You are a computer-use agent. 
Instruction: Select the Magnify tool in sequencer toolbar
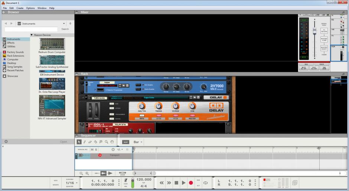click(107, 142)
